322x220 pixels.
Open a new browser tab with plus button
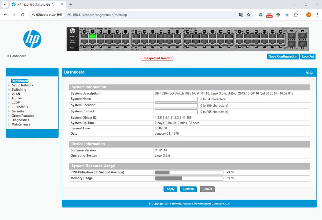[71, 4]
